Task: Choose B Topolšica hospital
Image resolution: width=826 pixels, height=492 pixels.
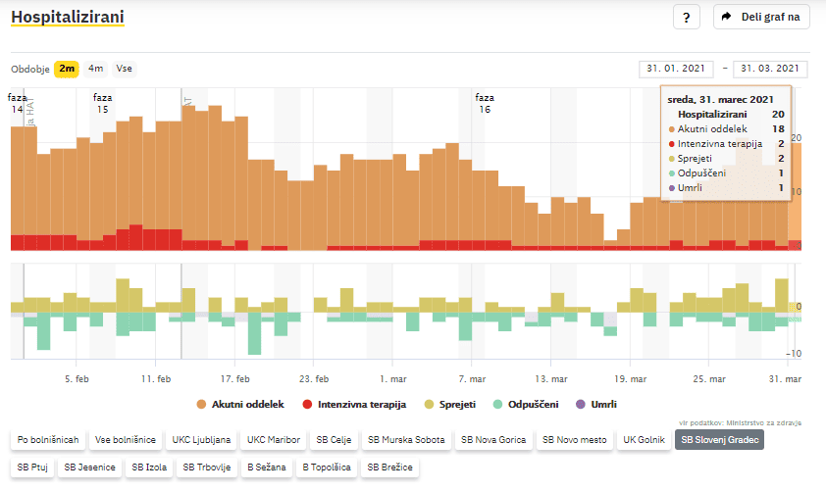Action: pos(328,467)
